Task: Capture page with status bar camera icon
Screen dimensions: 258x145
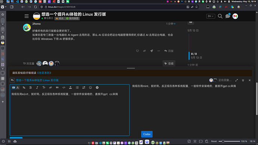Action: pos(195,141)
